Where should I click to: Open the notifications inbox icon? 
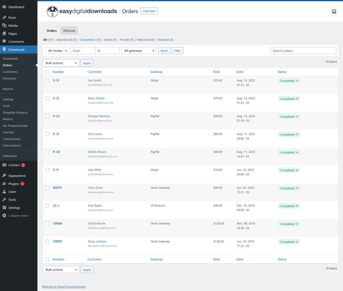pos(334,11)
